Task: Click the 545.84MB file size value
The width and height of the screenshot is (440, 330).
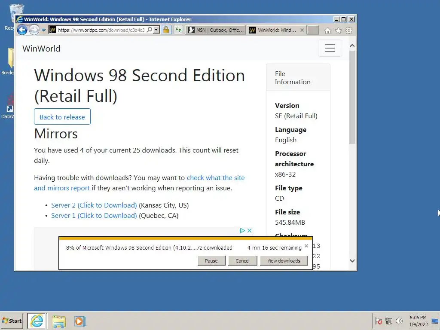Action: (x=290, y=223)
